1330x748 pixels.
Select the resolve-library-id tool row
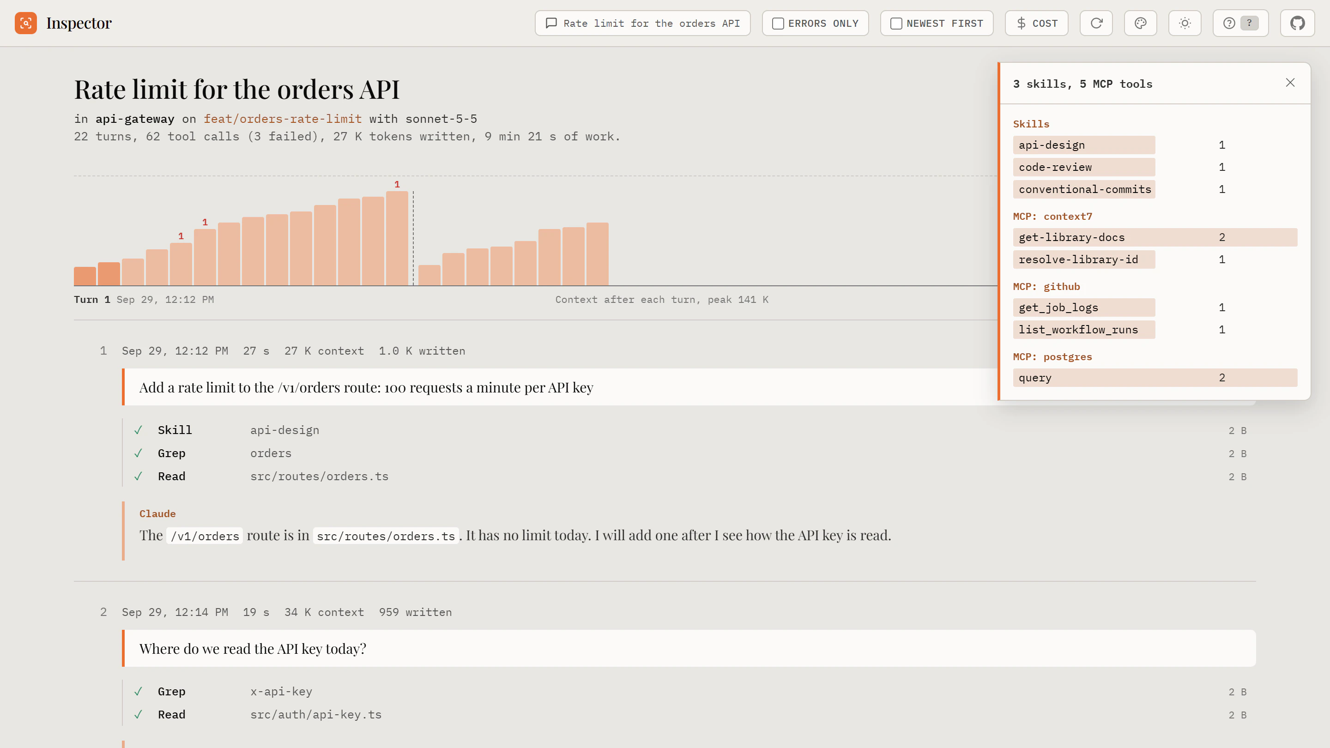pyautogui.click(x=1155, y=259)
